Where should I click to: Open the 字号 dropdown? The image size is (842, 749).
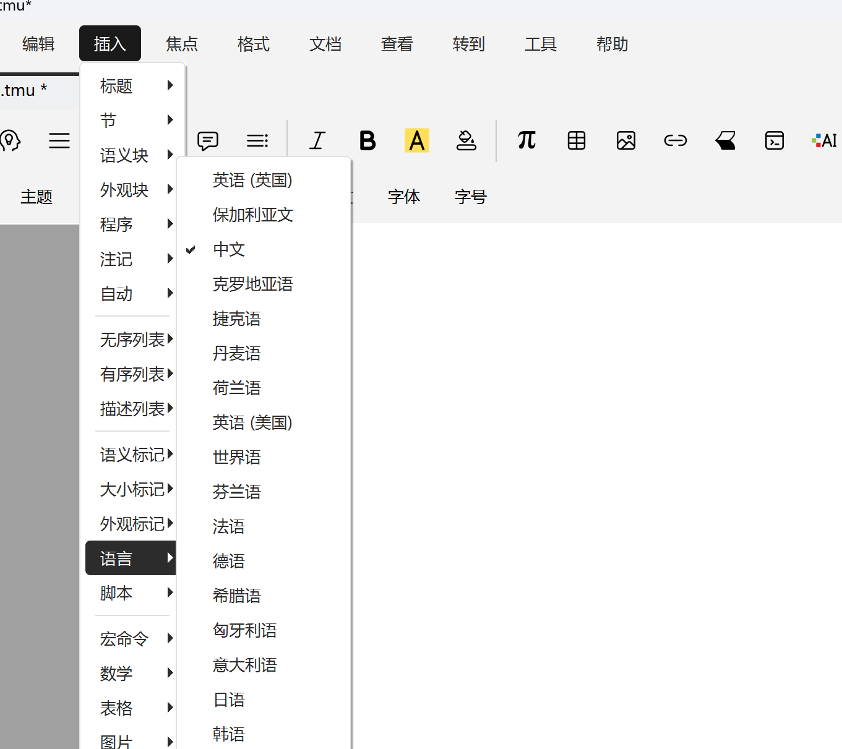point(470,197)
